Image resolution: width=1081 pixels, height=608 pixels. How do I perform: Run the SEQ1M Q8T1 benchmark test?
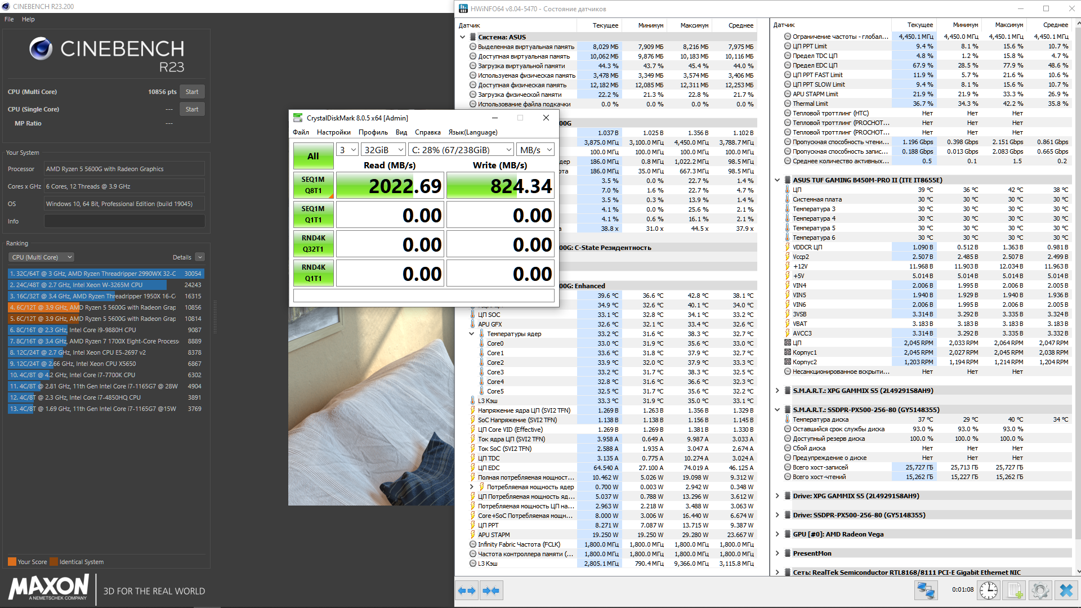[x=313, y=185]
